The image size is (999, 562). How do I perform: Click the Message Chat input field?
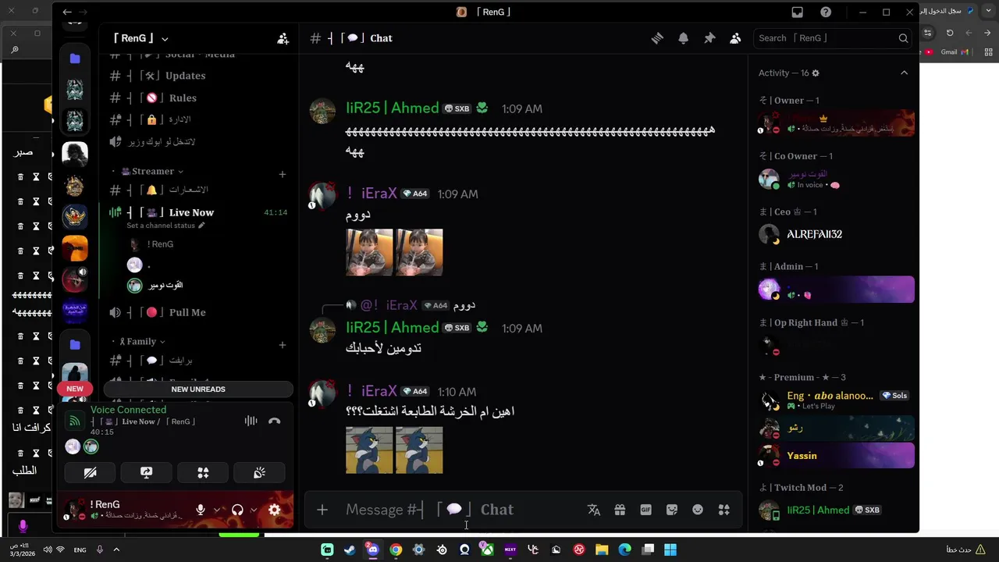[460, 510]
